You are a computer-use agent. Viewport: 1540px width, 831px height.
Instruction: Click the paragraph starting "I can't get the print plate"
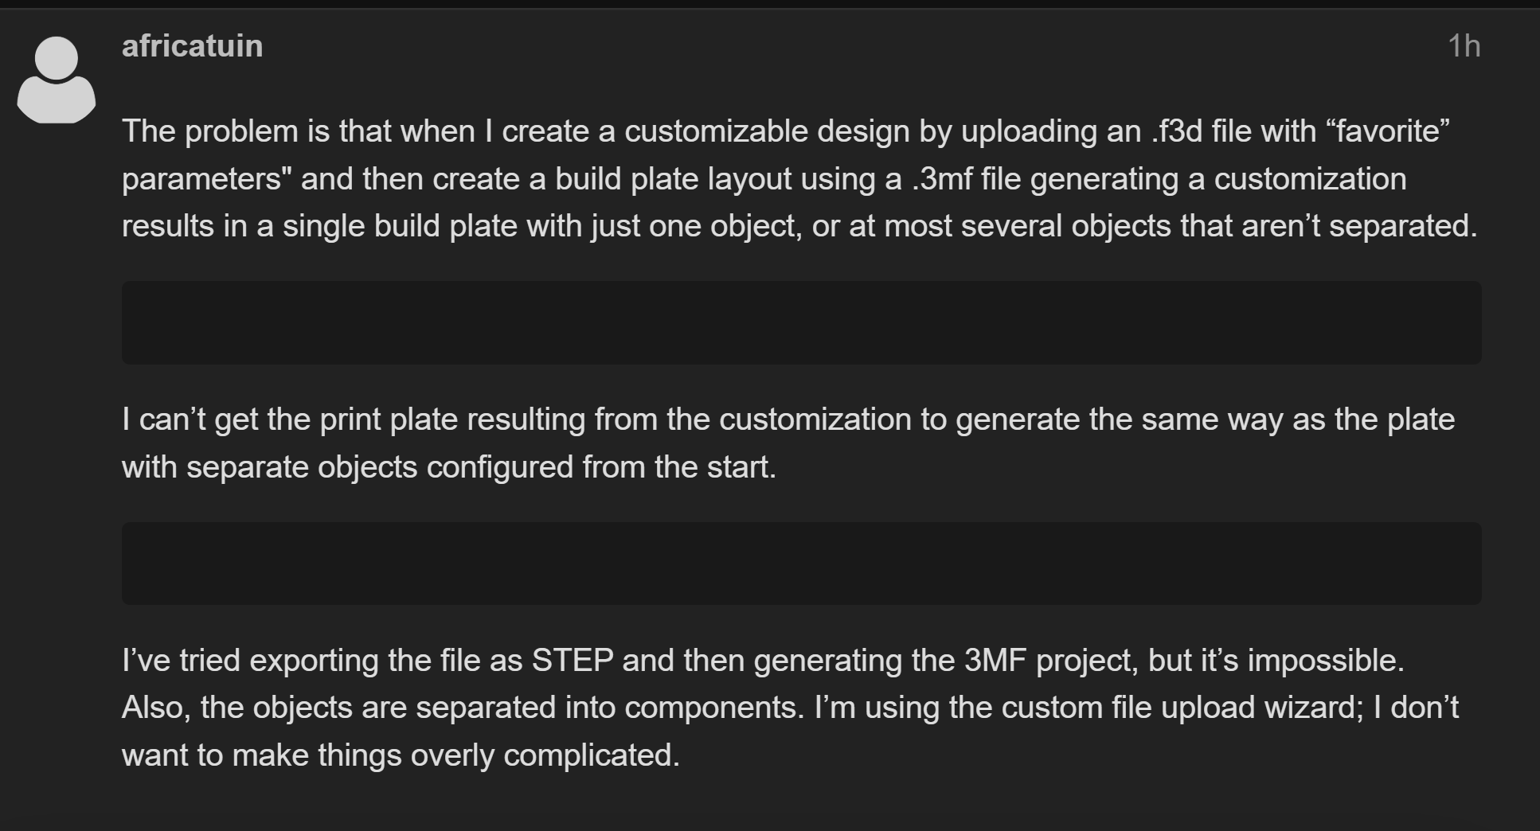788,443
